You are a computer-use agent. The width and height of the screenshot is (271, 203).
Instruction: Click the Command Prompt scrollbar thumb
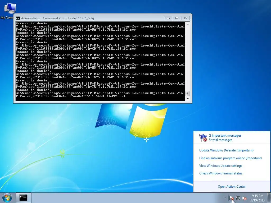(188, 94)
